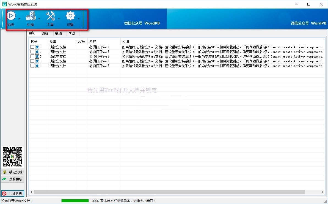Tick the checkbox in the third list row
Screen dimensions: 328x204
(32, 56)
